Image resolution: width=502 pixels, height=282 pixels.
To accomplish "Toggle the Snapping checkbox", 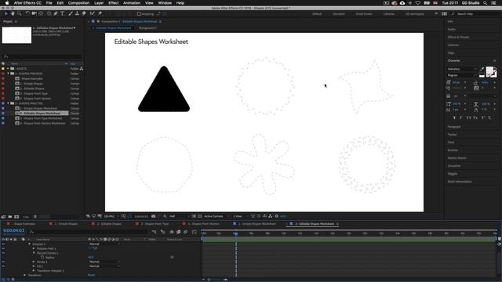I will (x=139, y=14).
